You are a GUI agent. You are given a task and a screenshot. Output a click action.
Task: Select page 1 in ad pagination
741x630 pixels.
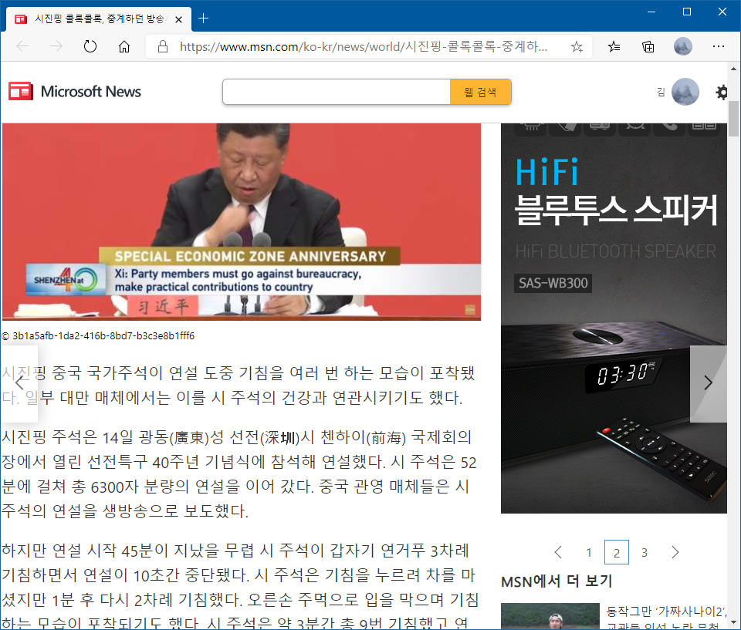click(x=589, y=552)
